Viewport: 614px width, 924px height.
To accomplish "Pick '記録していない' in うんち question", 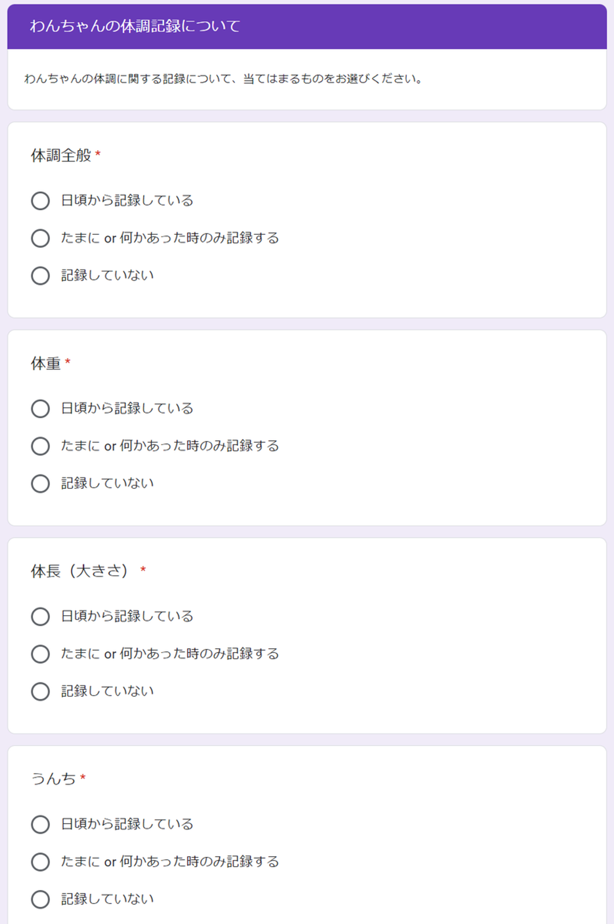I will pyautogui.click(x=41, y=900).
